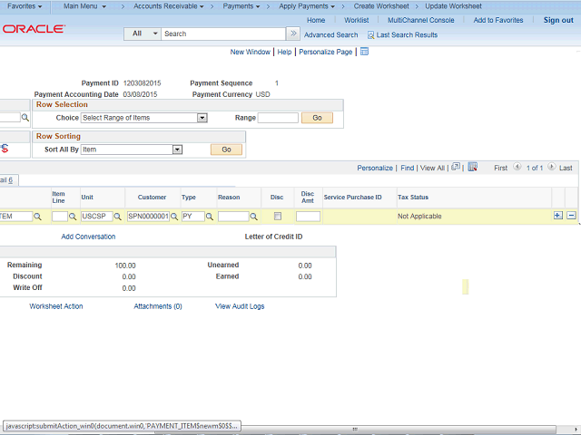This screenshot has width=581, height=435.
Task: Click the delete row minus icon
Action: click(x=571, y=216)
